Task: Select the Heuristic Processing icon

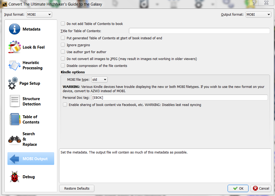Action: pyautogui.click(x=15, y=65)
